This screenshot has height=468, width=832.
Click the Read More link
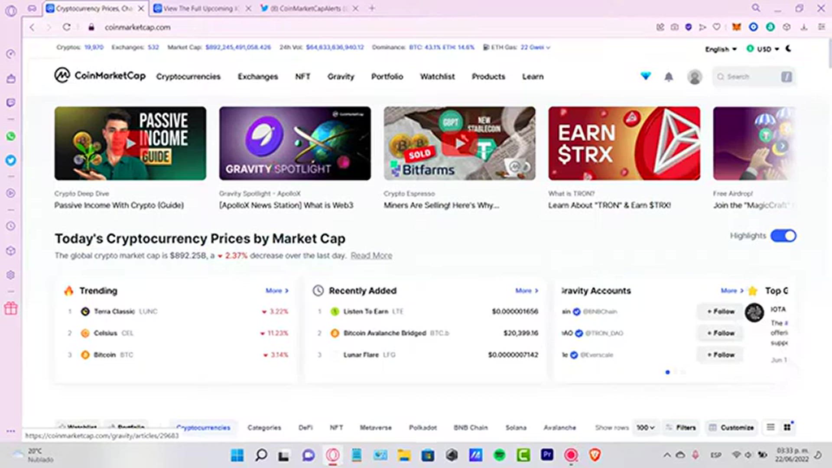tap(371, 256)
